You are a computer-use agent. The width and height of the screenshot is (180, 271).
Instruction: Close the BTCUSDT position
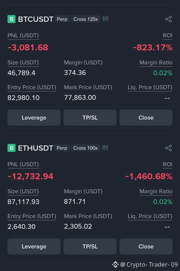[x=146, y=118]
